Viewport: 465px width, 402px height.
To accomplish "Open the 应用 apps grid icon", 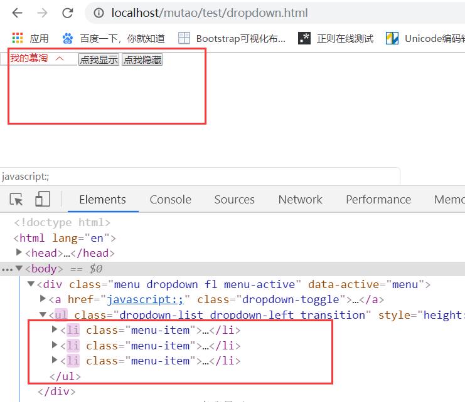I will click(18, 38).
